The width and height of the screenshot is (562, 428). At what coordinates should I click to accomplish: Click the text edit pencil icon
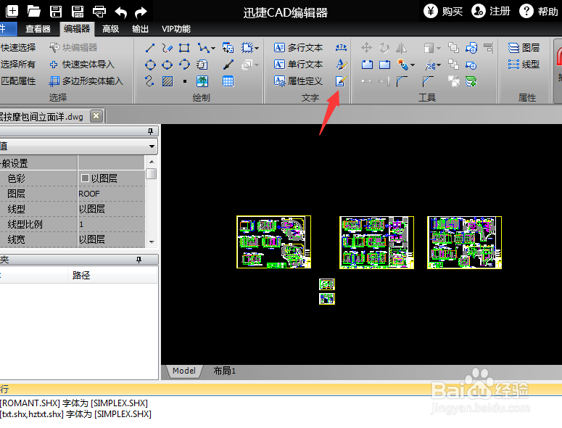[342, 81]
